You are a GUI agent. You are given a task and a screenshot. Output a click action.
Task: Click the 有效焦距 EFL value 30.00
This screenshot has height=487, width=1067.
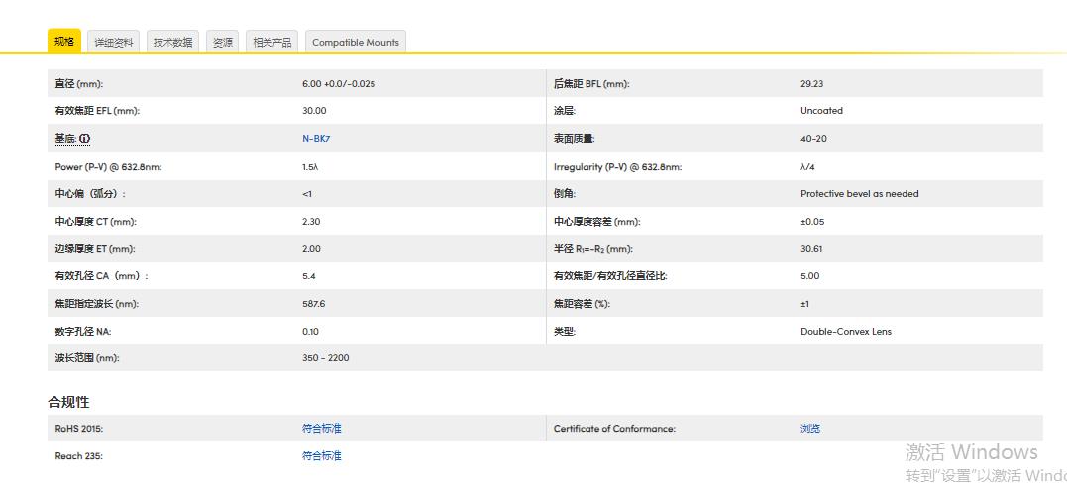pos(314,111)
